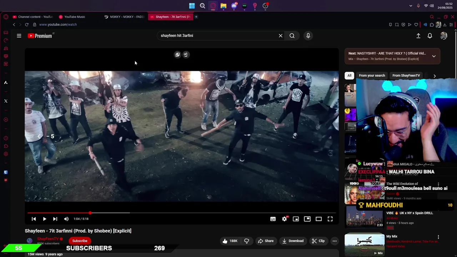Open Opera sidebar history clock
Screen dimensions: 457x257
coord(6,138)
